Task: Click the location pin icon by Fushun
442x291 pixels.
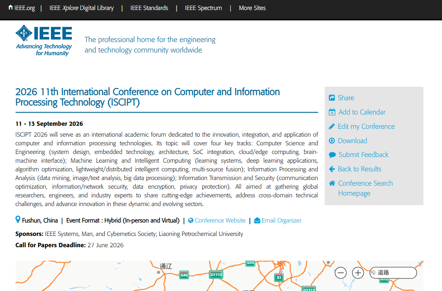Action: (18, 219)
